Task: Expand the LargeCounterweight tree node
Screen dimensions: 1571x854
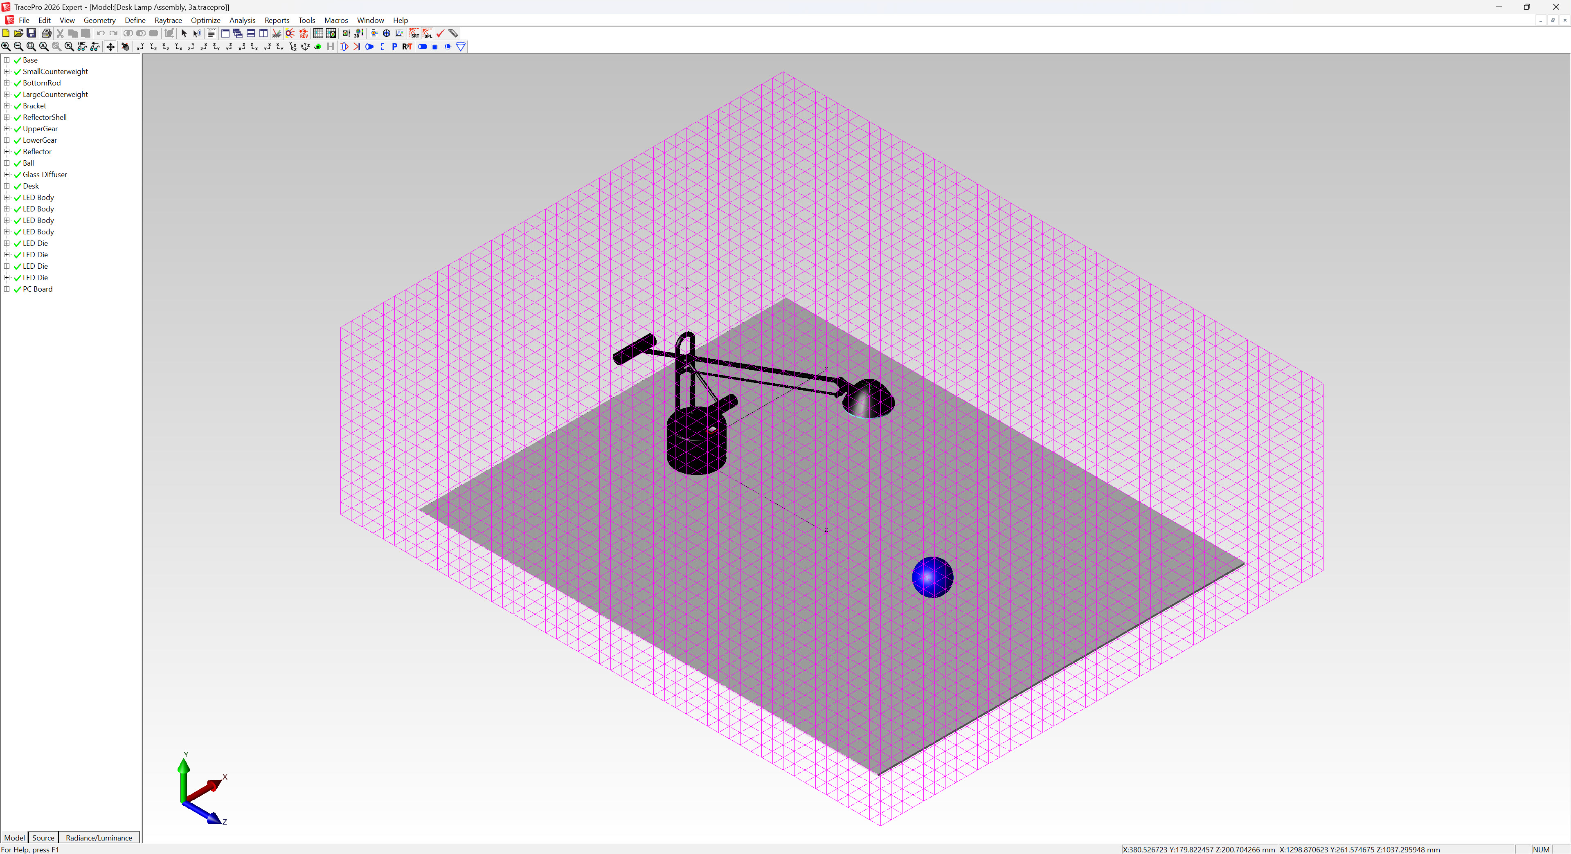Action: tap(7, 94)
